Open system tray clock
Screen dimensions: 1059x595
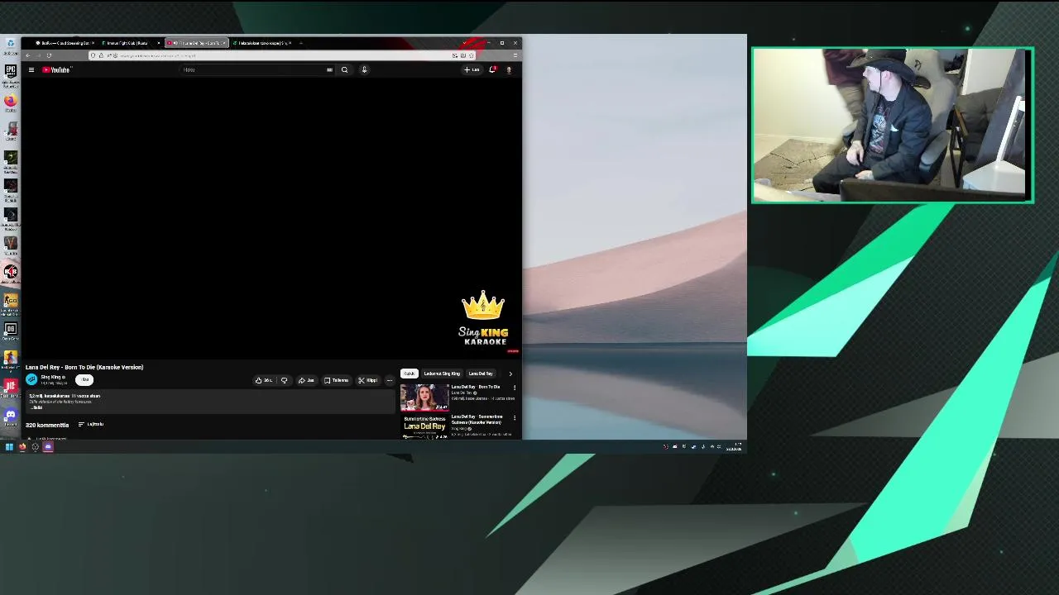point(734,447)
